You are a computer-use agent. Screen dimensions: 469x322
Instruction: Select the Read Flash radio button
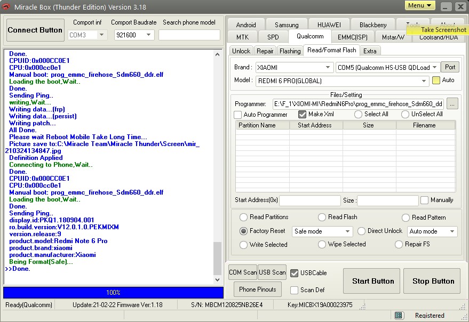click(x=322, y=217)
